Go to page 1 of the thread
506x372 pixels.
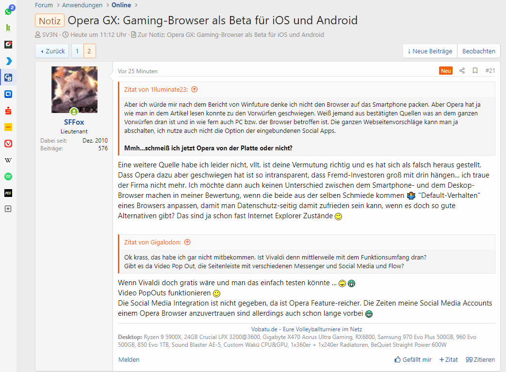click(x=77, y=51)
